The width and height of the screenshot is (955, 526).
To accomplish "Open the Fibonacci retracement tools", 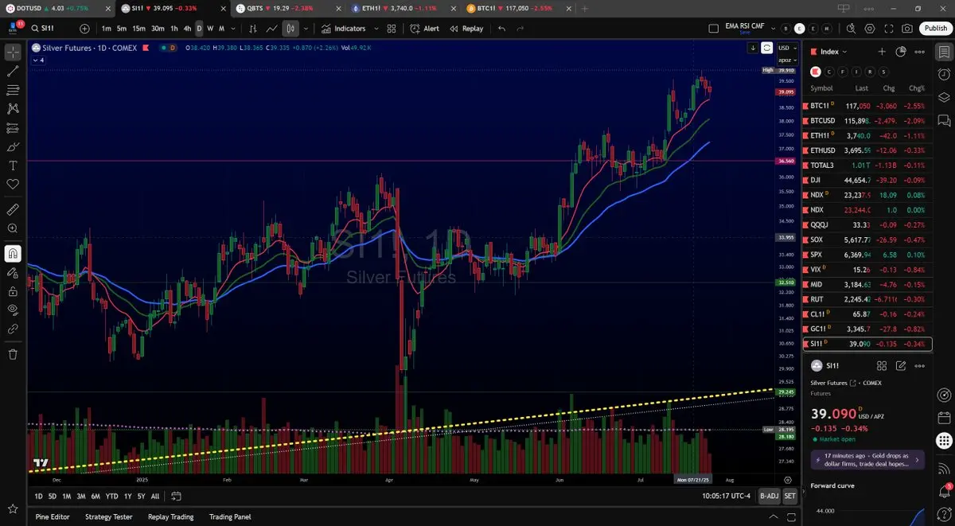I will coord(13,90).
